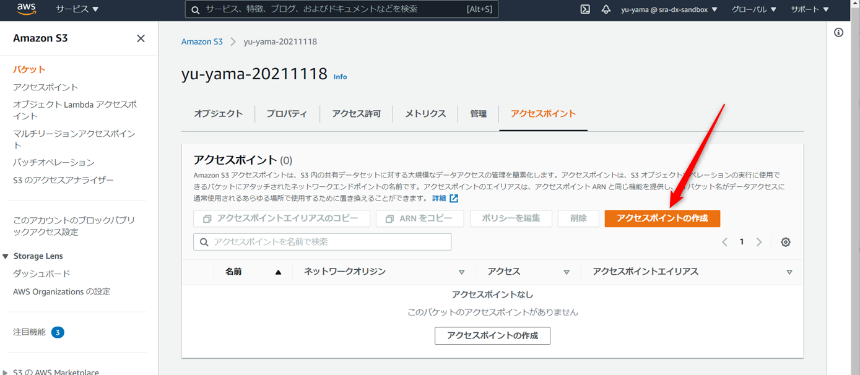Open the CloudShell terminal icon
This screenshot has height=375, width=860.
coord(584,9)
